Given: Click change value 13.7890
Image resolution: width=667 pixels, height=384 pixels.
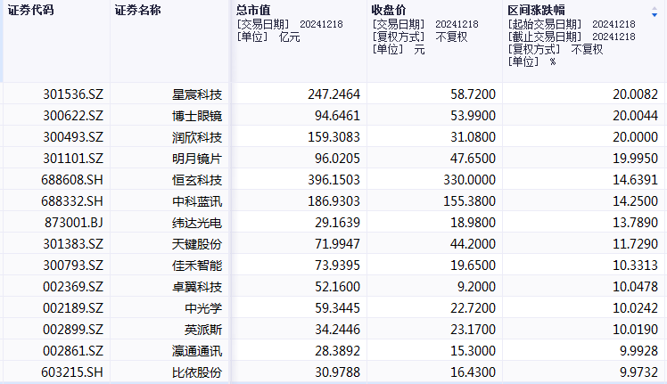Looking at the screenshot, I should [x=636, y=223].
